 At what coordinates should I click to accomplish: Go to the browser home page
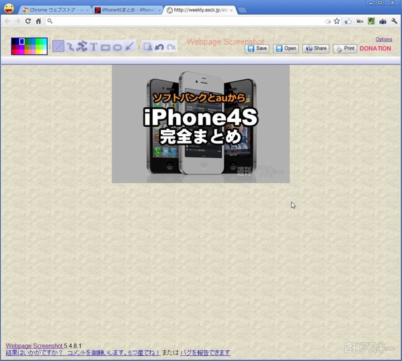coord(38,21)
